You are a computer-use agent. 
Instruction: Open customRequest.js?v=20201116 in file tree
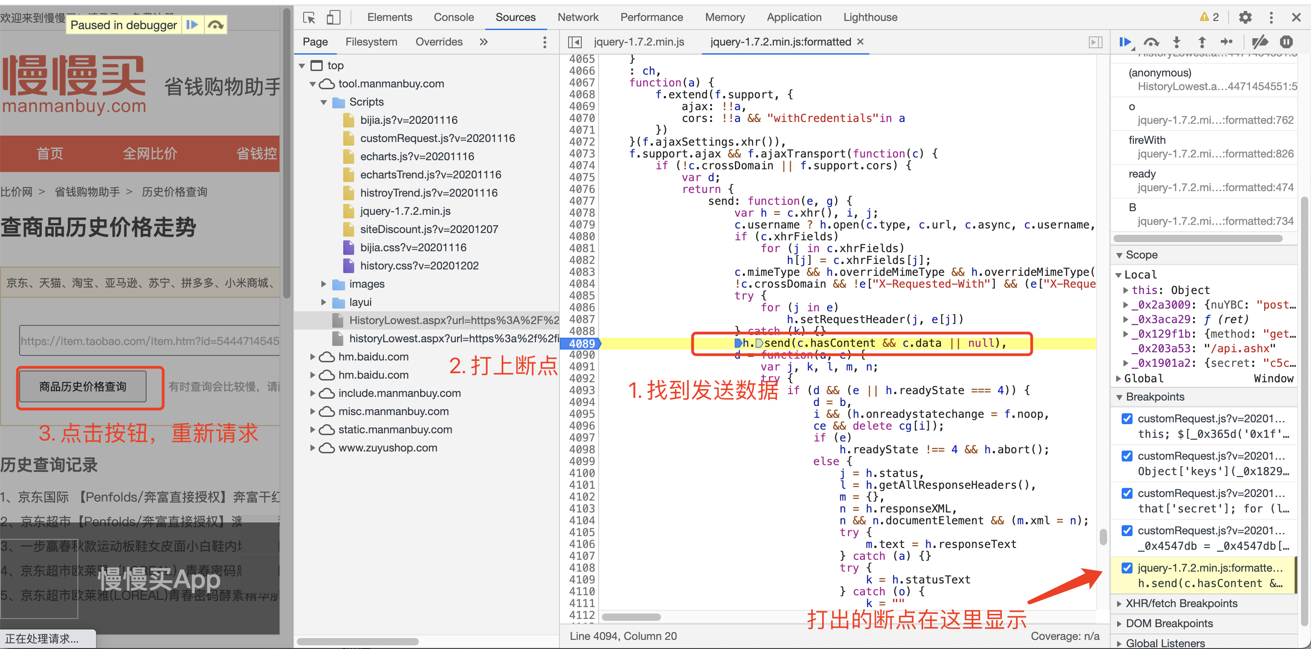(x=437, y=138)
